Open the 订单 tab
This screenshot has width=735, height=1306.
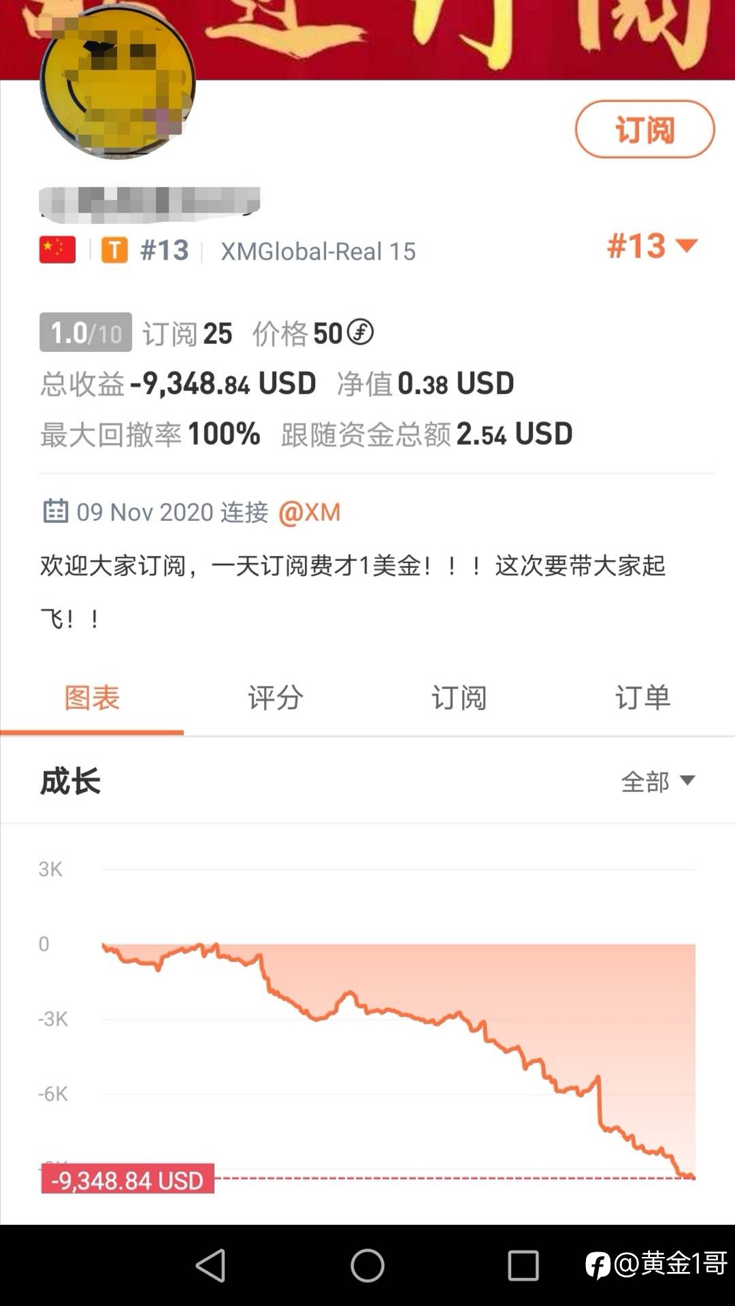point(642,698)
